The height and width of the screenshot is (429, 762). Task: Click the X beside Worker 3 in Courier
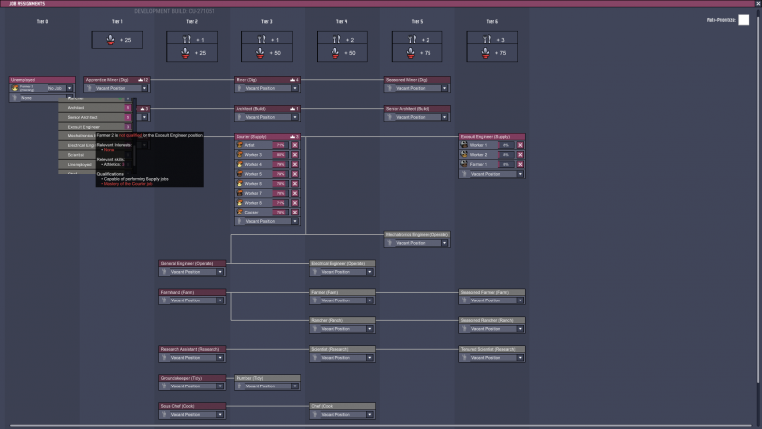(x=294, y=154)
